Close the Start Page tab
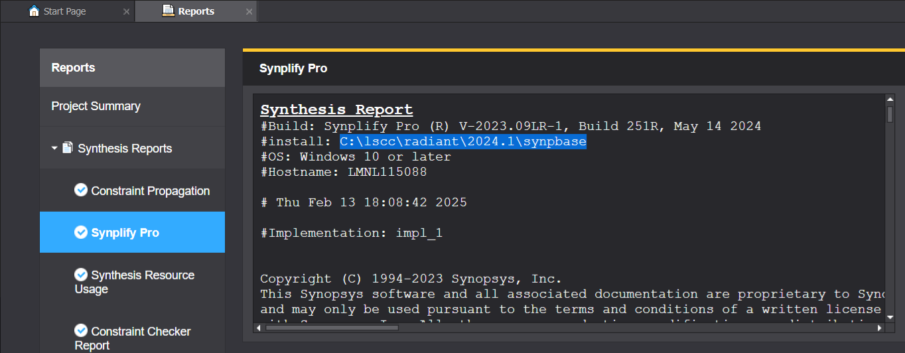This screenshot has width=905, height=353. [126, 12]
